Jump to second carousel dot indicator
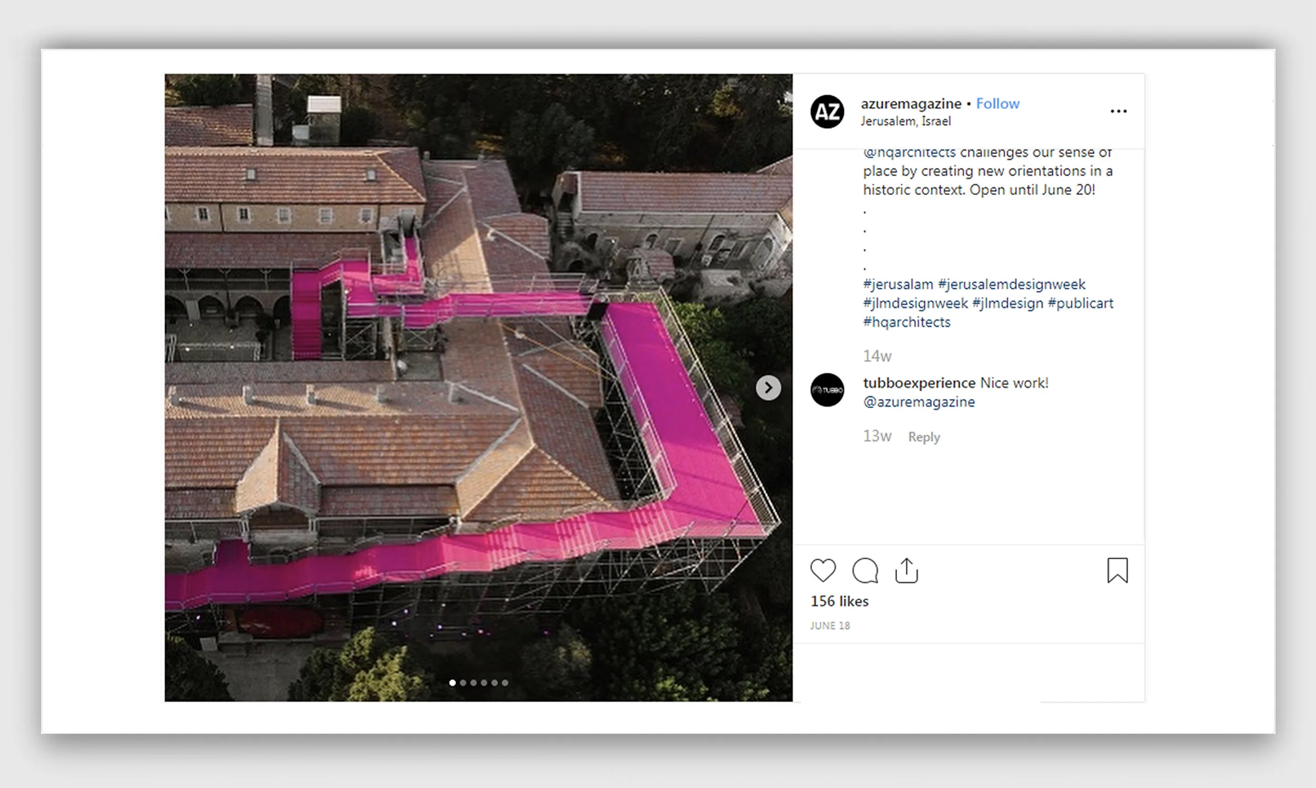This screenshot has width=1316, height=788. point(463,683)
